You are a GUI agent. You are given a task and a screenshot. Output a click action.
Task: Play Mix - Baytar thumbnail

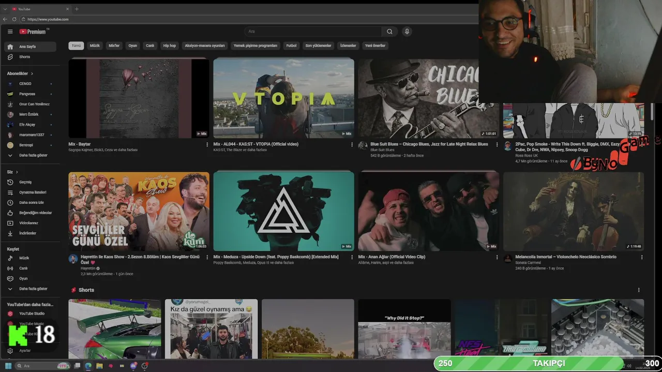pos(139,98)
